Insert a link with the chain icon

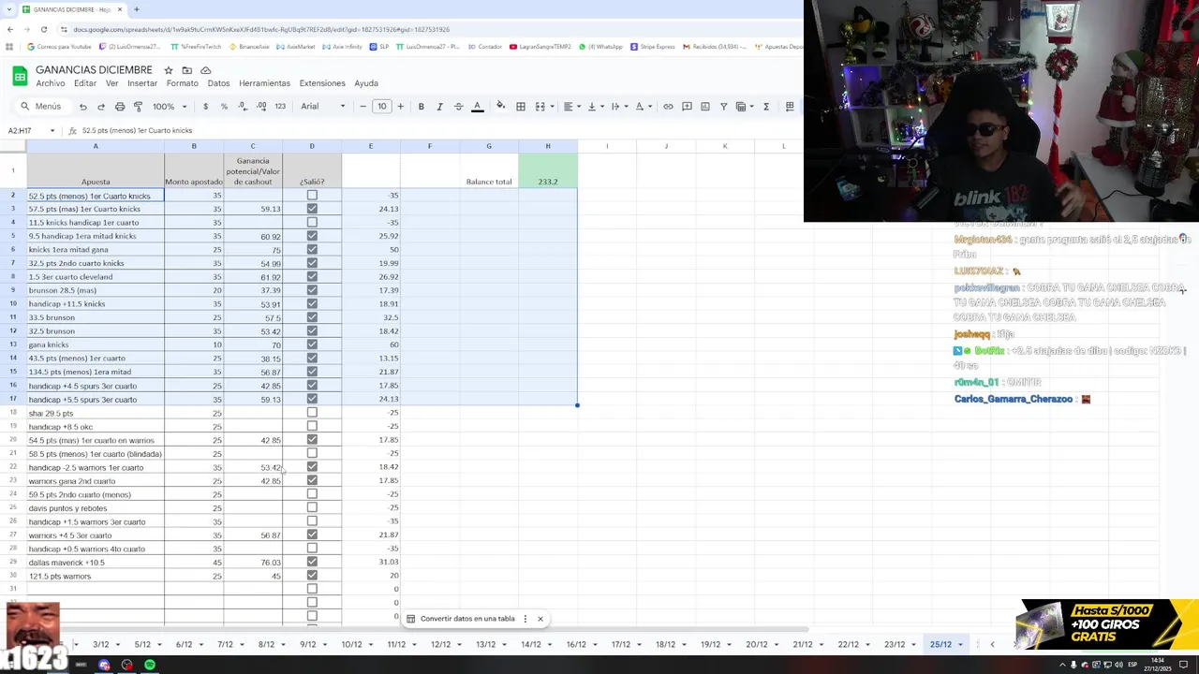668,107
